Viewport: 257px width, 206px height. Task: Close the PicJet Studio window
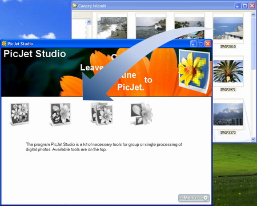(x=208, y=44)
